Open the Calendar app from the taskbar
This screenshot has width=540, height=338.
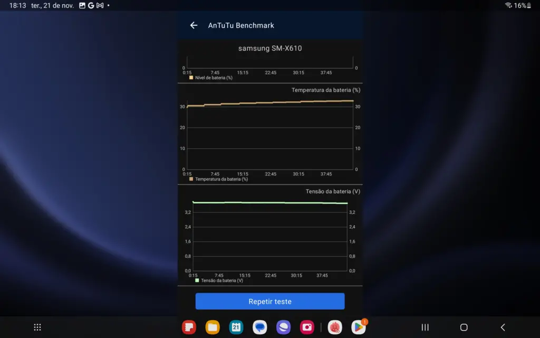(236, 327)
